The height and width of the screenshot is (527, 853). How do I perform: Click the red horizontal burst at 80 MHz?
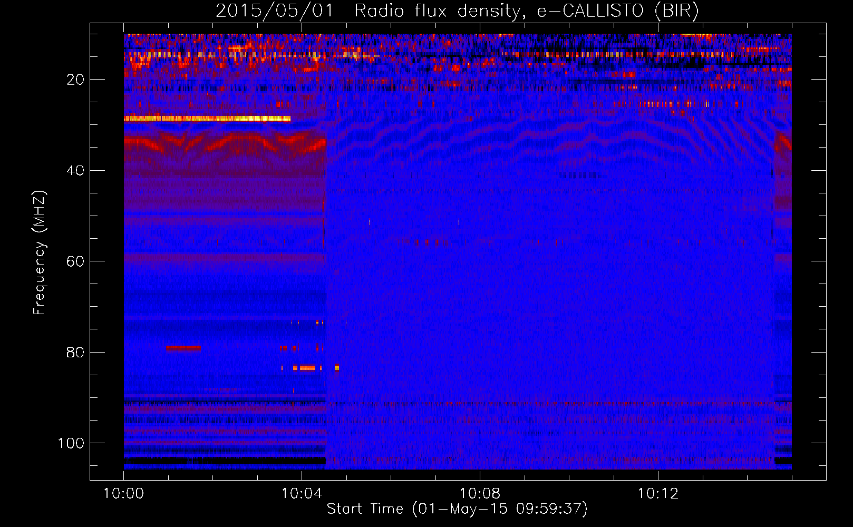point(183,348)
